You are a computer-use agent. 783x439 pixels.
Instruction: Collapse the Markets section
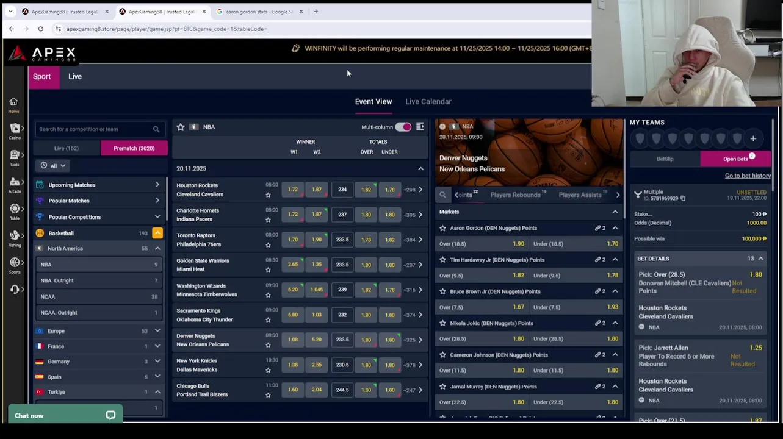click(x=615, y=212)
